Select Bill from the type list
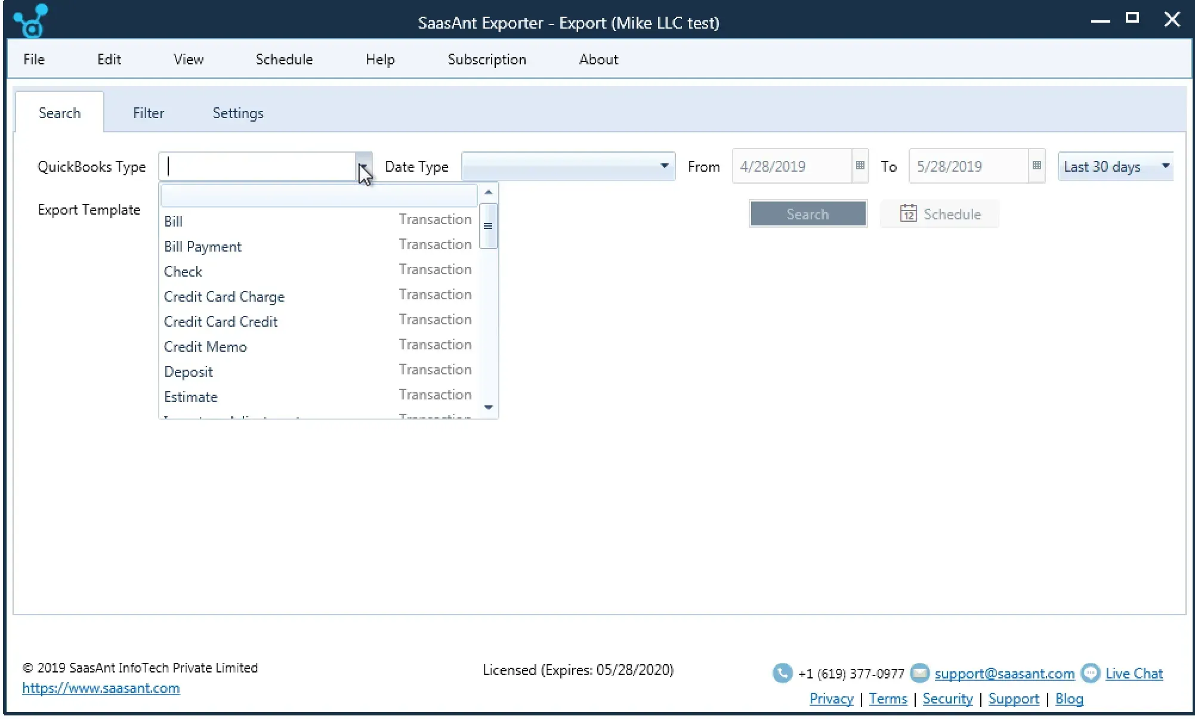The height and width of the screenshot is (719, 1195). tap(319, 221)
